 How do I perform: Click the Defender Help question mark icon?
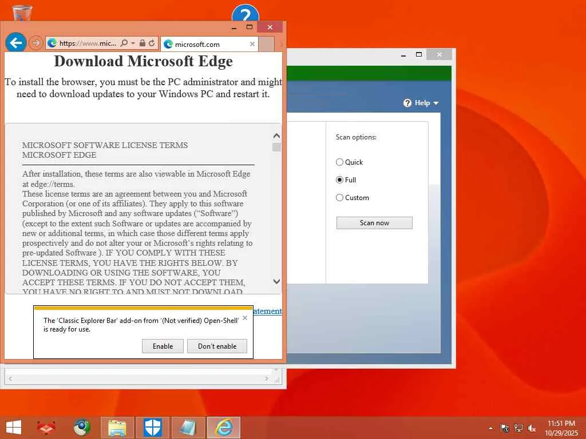(407, 103)
